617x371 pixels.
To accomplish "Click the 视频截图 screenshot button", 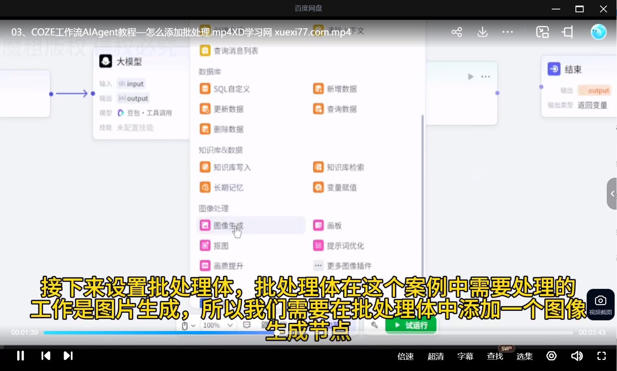I will click(x=600, y=304).
